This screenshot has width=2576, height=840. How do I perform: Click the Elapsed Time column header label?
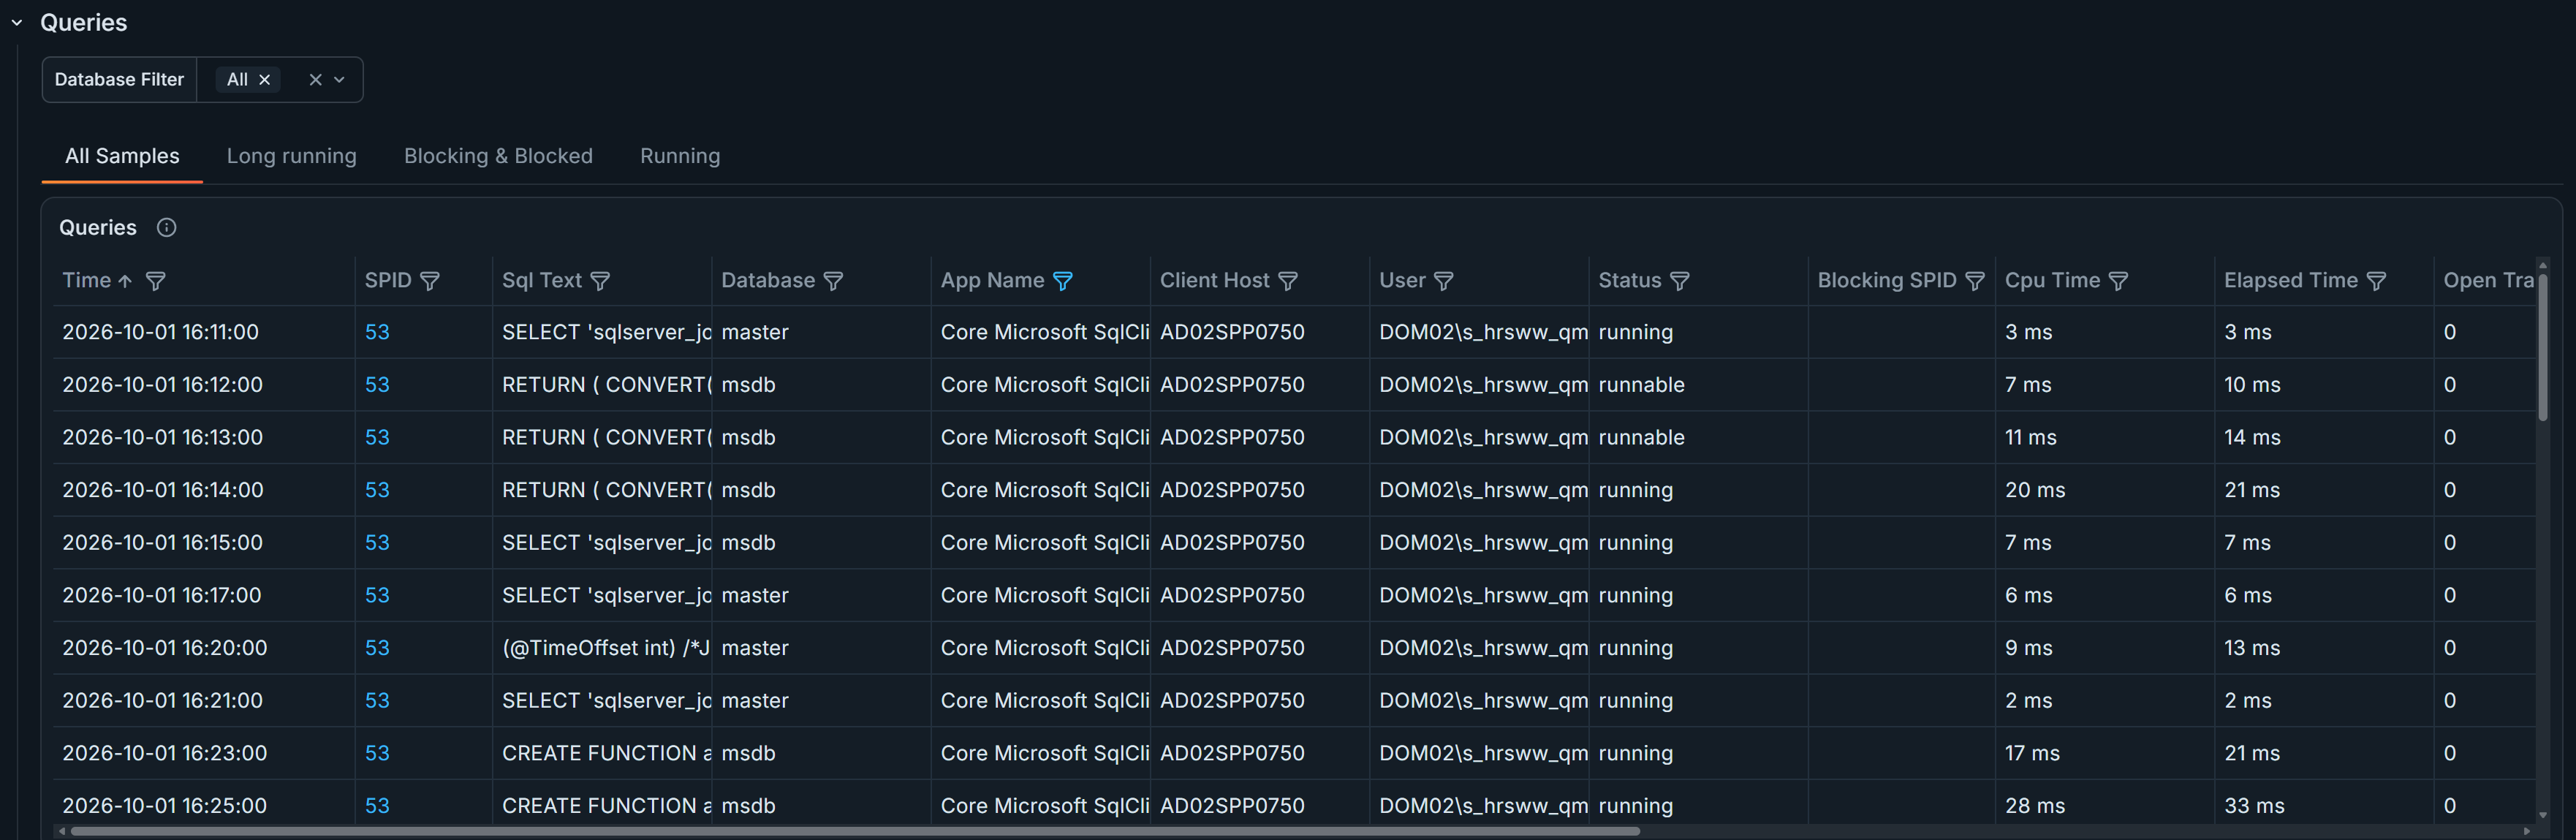pos(2290,281)
